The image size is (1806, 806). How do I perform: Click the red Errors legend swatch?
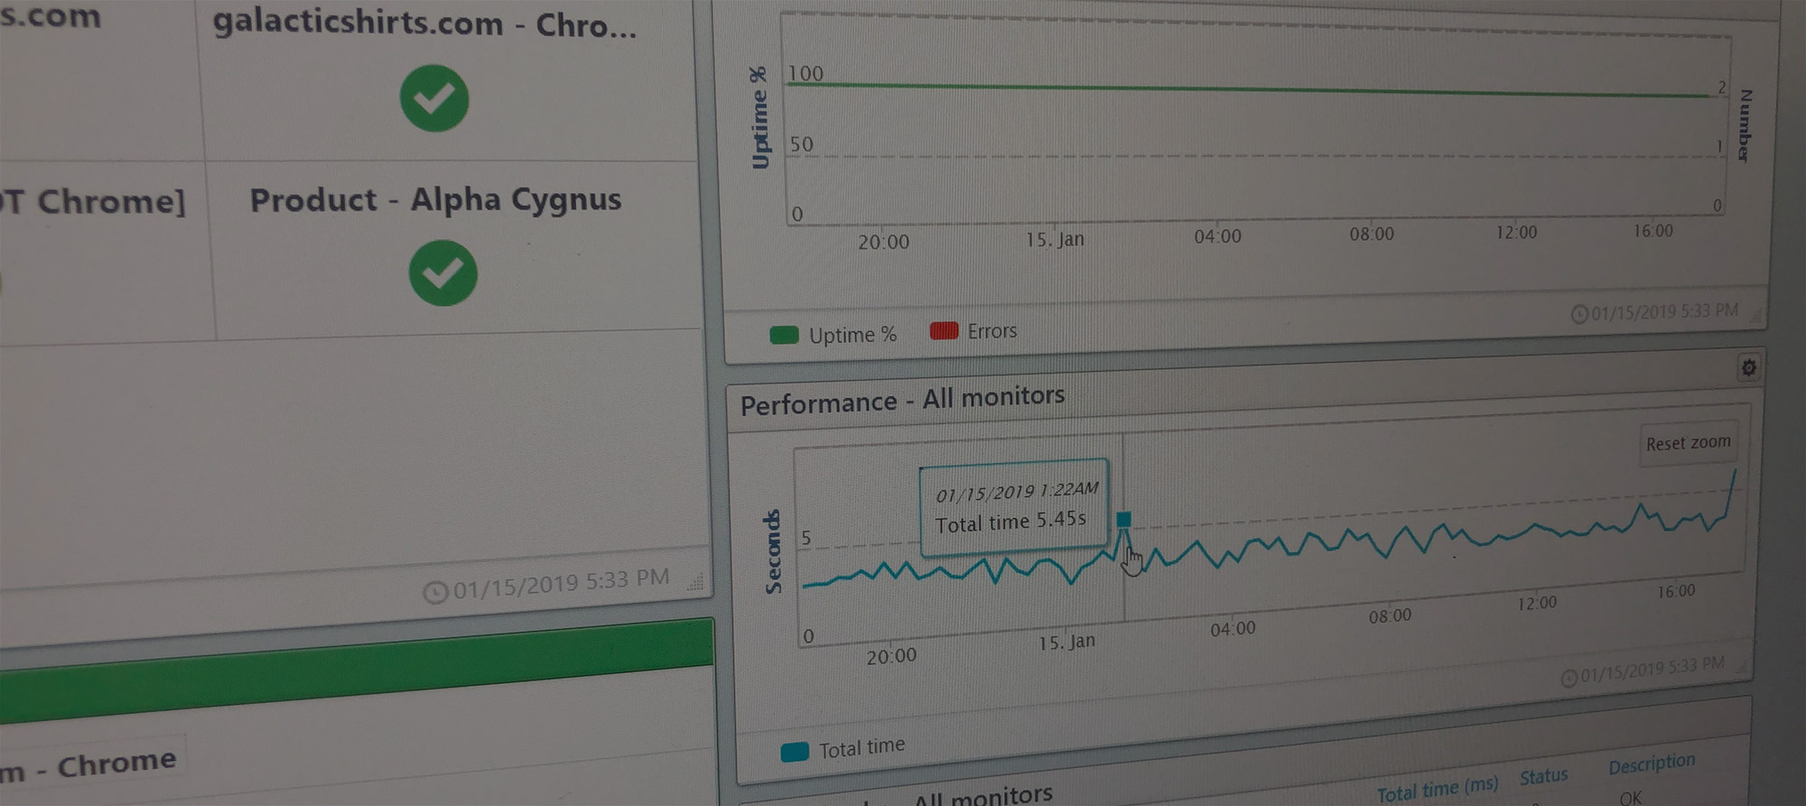point(944,331)
